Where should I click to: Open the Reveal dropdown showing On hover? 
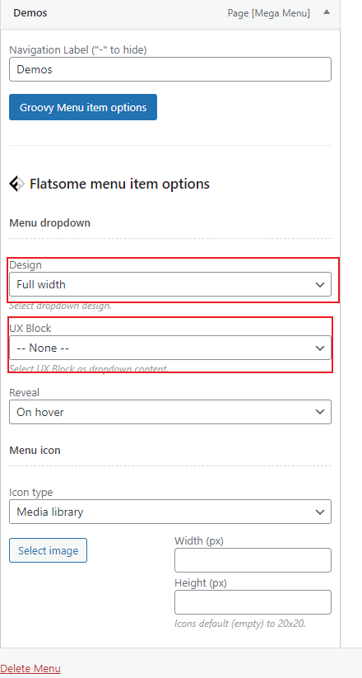(170, 412)
